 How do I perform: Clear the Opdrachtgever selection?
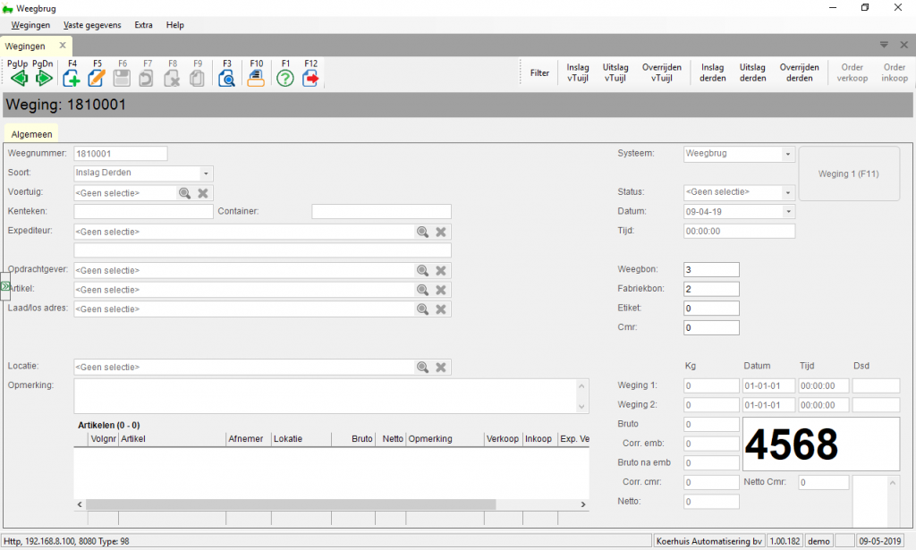point(440,270)
